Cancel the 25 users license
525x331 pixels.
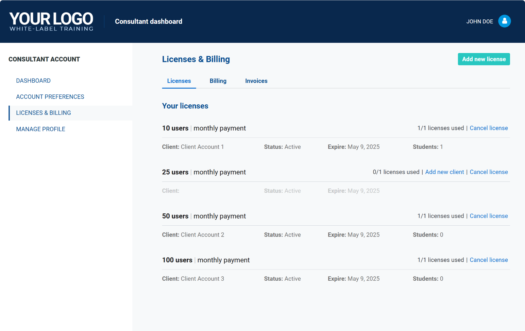tap(489, 172)
